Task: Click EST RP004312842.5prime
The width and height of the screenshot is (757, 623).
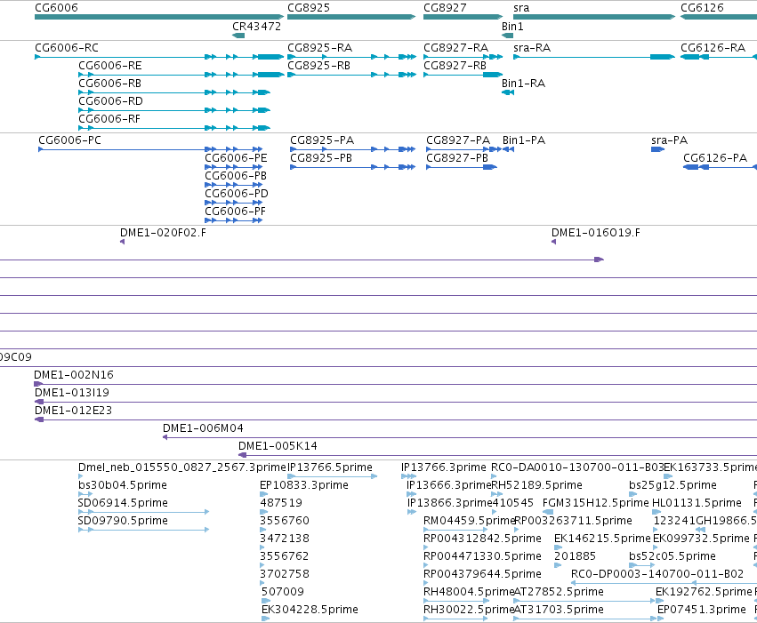Action: (426, 547)
